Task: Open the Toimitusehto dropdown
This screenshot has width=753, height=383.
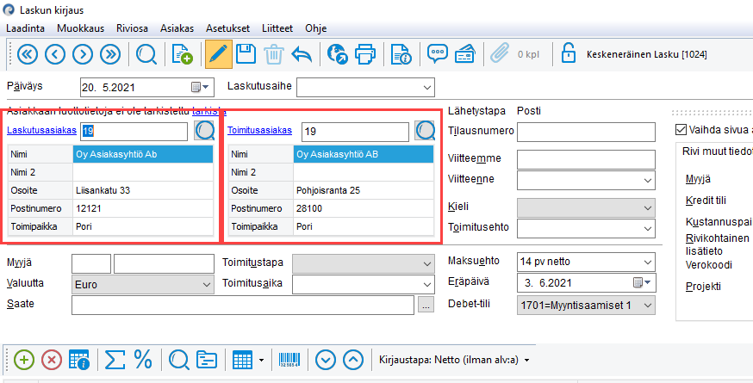Action: tap(647, 228)
